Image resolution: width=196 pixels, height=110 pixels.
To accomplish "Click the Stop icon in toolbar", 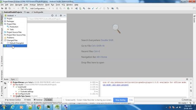I will [x=72, y=8].
